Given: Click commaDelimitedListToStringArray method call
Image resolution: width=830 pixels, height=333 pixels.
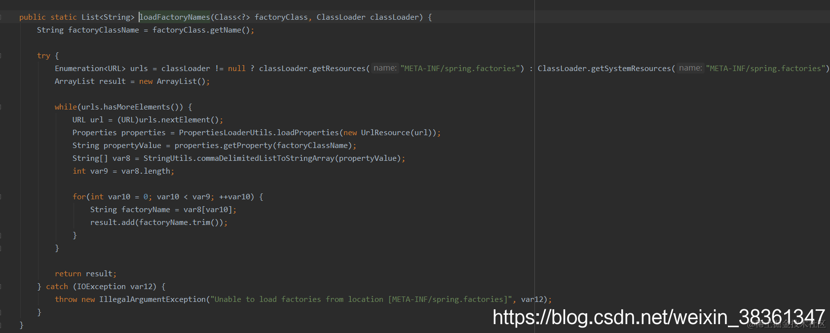Looking at the screenshot, I should 265,158.
